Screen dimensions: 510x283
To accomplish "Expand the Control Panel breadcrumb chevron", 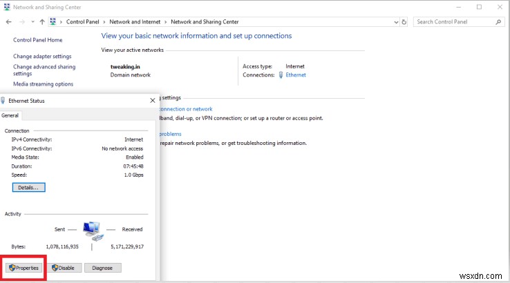I will click(x=62, y=22).
